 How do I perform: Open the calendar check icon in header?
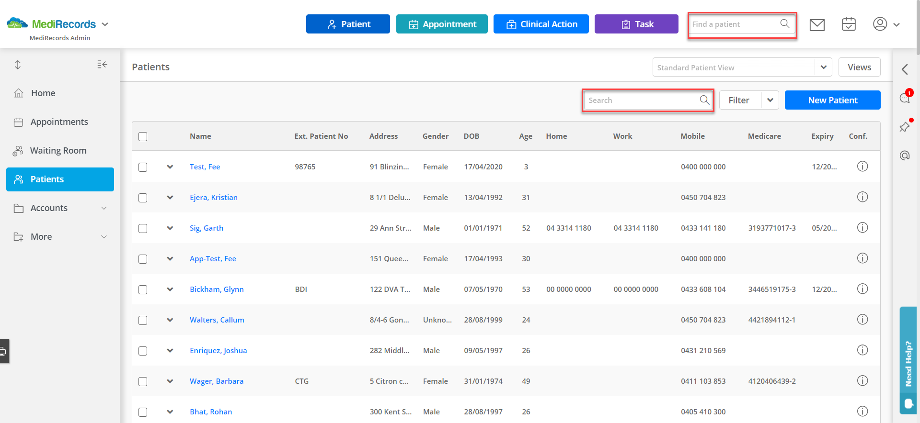tap(849, 24)
